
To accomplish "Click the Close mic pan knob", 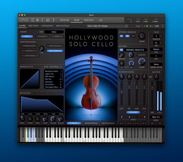I will [x=122, y=77].
